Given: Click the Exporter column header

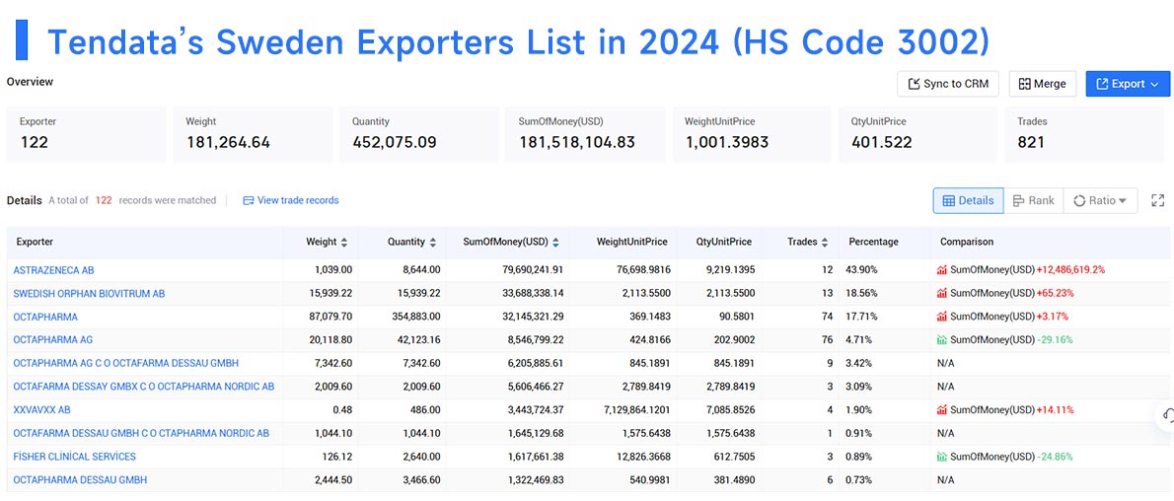Looking at the screenshot, I should [35, 242].
